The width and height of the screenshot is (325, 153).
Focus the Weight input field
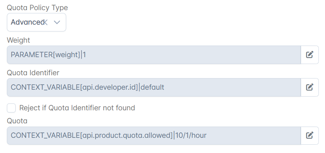click(x=154, y=55)
